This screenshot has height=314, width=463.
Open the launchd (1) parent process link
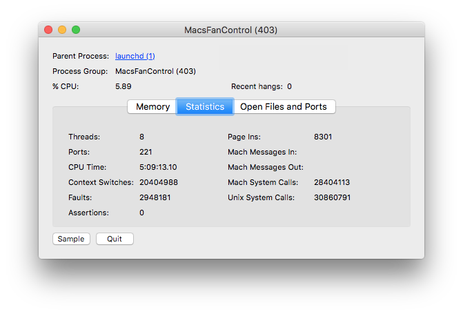(x=135, y=56)
